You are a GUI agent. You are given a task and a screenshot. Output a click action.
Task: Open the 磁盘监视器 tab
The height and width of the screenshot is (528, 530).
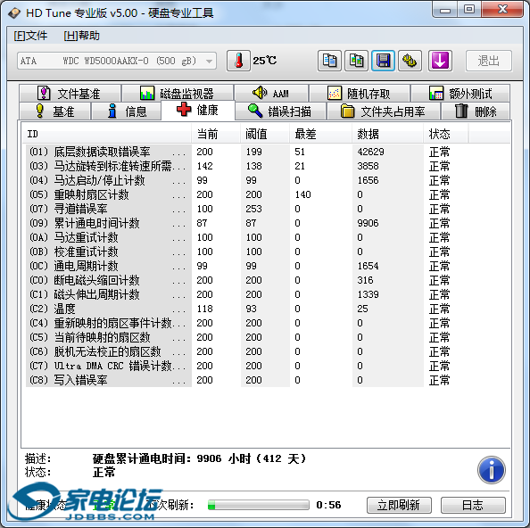pos(178,94)
